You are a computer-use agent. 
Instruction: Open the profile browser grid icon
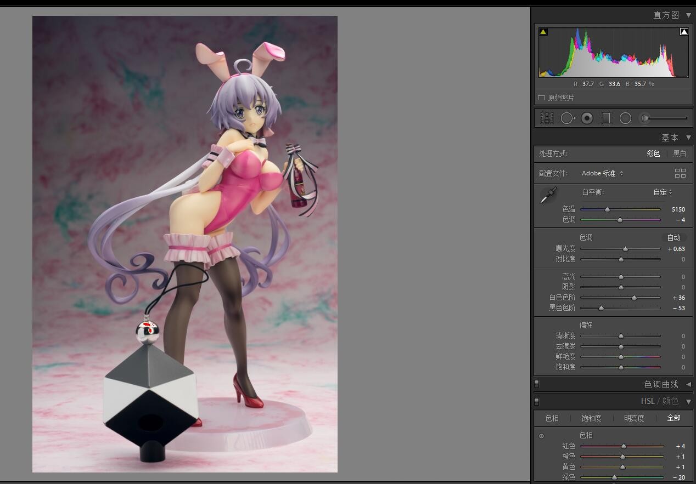(680, 173)
